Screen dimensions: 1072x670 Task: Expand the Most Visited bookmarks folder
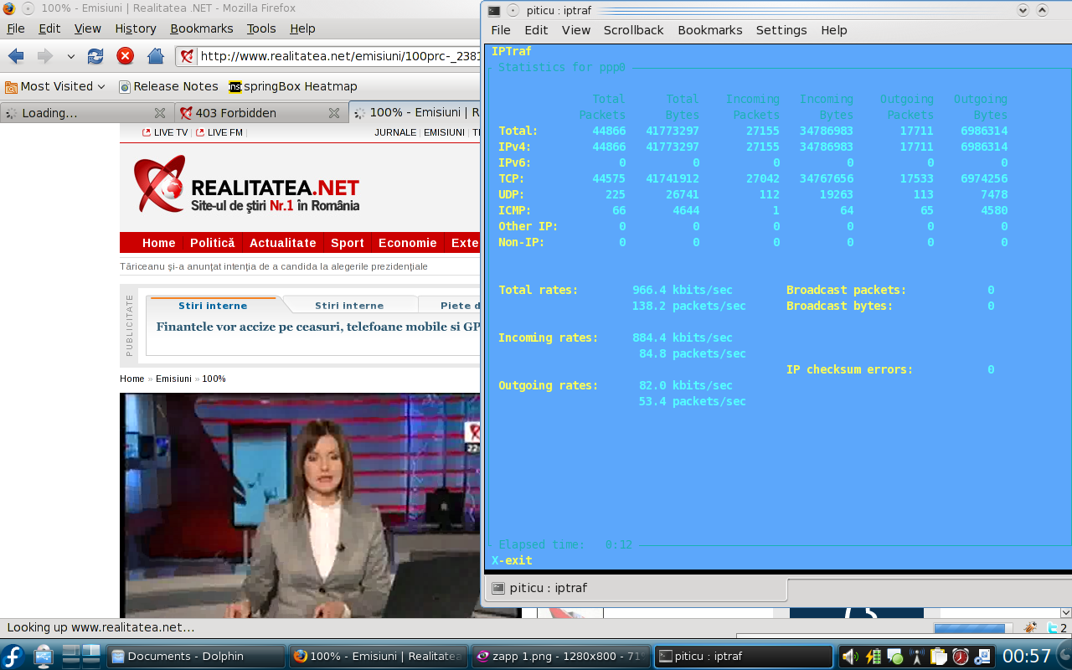(x=55, y=86)
